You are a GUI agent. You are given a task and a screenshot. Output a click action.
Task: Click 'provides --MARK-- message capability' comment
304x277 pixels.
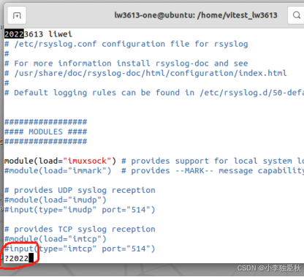point(213,171)
